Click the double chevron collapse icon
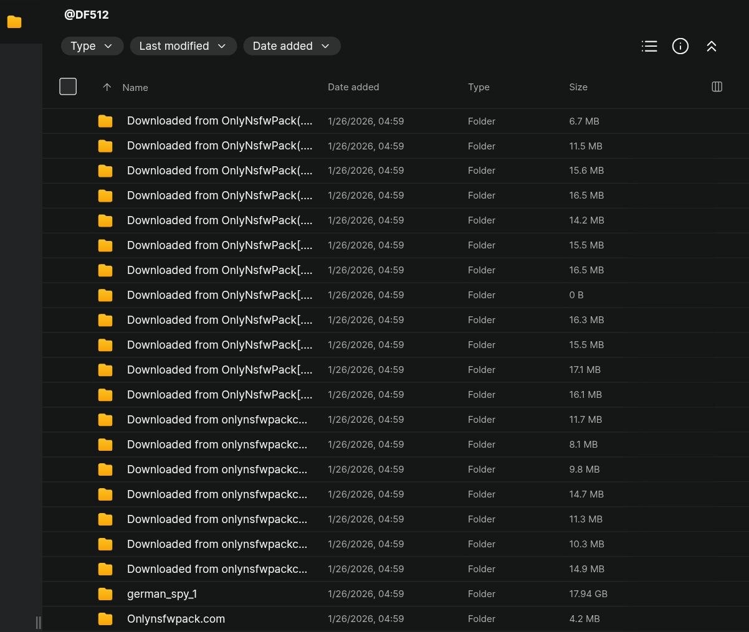 tap(712, 46)
